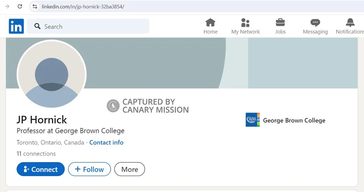The image size is (364, 192).
Task: Open site information icon in the address bar
Action: coord(35,6)
